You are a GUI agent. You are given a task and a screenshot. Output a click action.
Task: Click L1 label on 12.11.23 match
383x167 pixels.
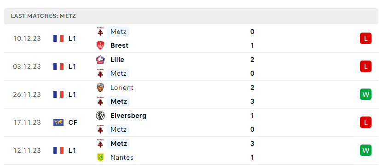click(72, 150)
